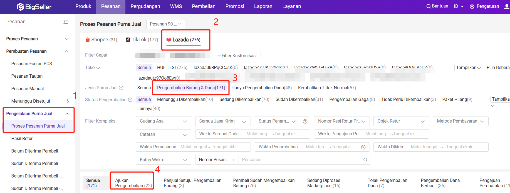Filter by Hanya Pengembalian Dana(48)
The height and width of the screenshot is (193, 510).
[x=262, y=88]
